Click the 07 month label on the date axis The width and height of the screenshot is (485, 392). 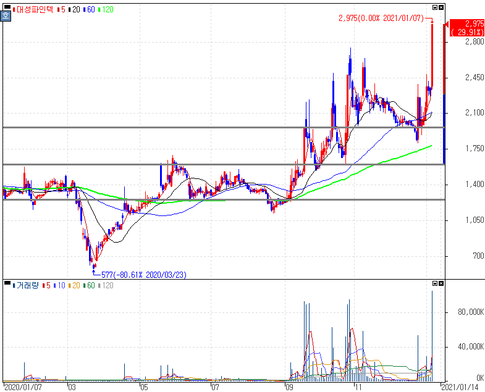tap(215, 387)
